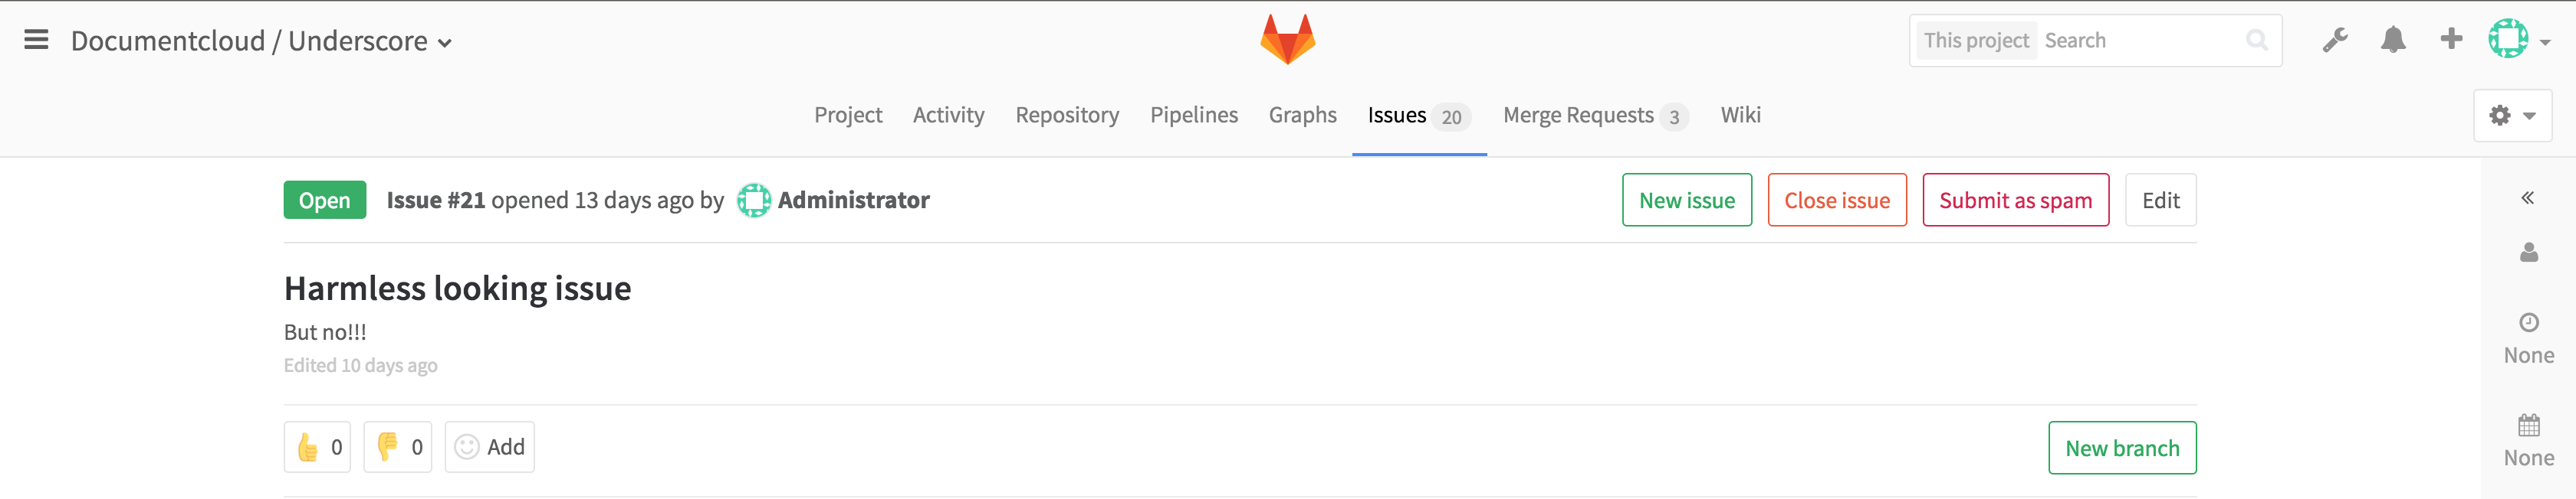The width and height of the screenshot is (2576, 499).
Task: Open the navigation hamburger menu
Action: pyautogui.click(x=36, y=40)
